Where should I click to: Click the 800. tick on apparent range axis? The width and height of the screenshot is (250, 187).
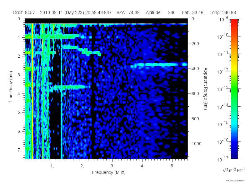(196, 119)
